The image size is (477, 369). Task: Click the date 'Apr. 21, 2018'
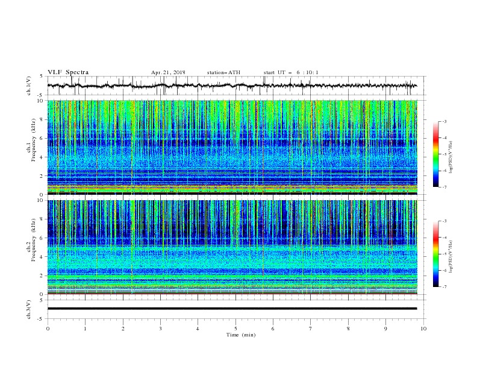[168, 72]
